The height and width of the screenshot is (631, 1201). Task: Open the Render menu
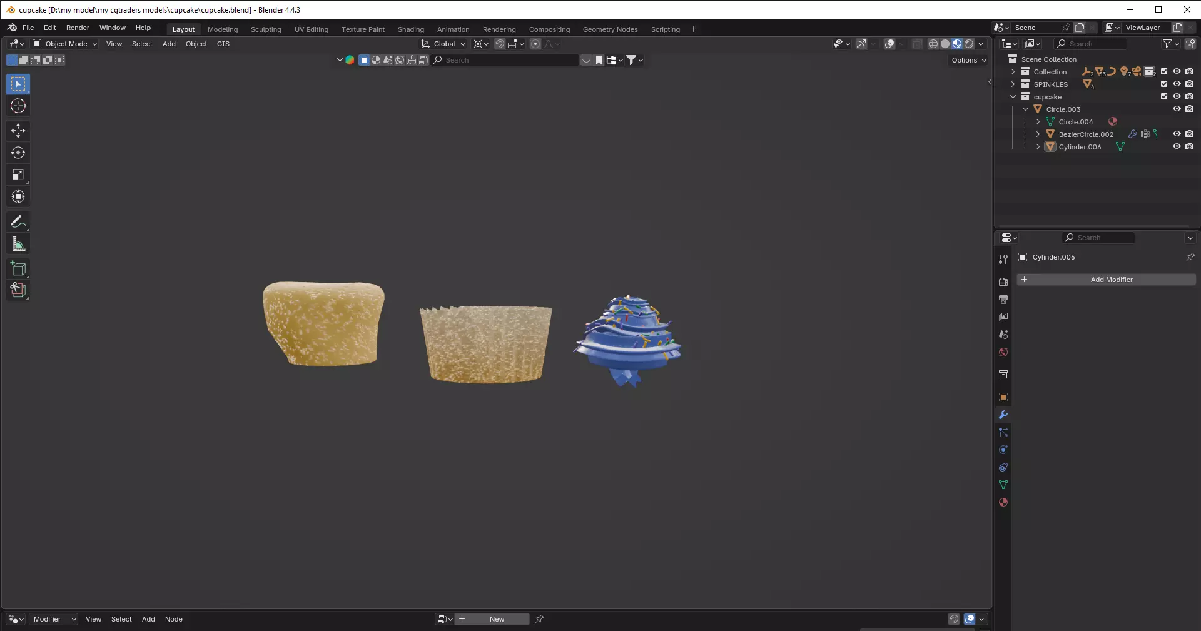(78, 28)
